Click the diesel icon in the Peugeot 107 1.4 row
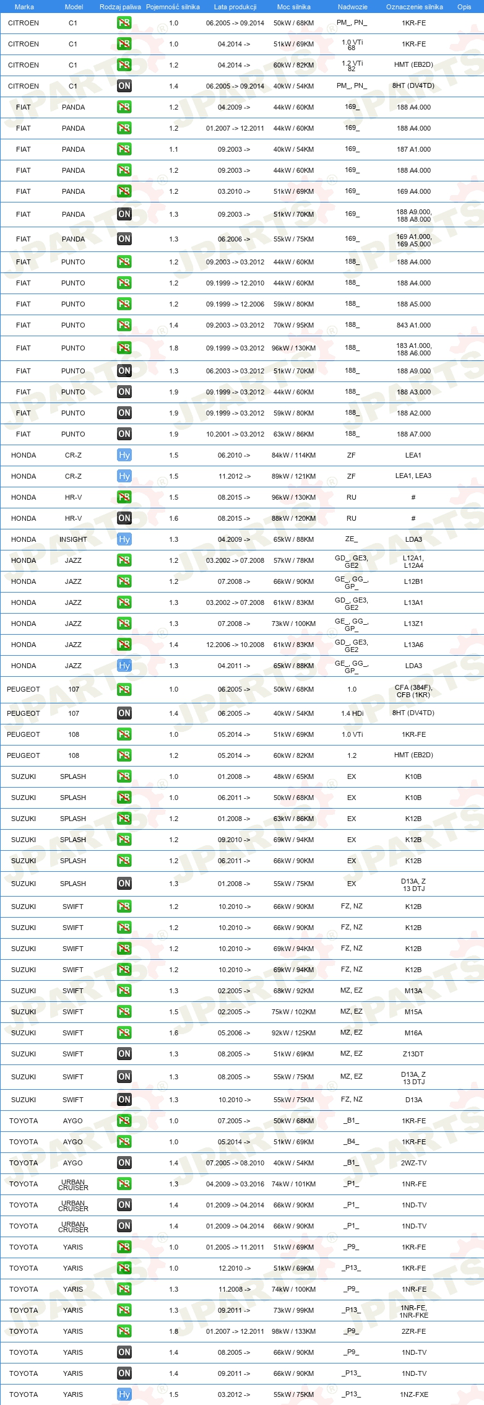 tap(124, 713)
